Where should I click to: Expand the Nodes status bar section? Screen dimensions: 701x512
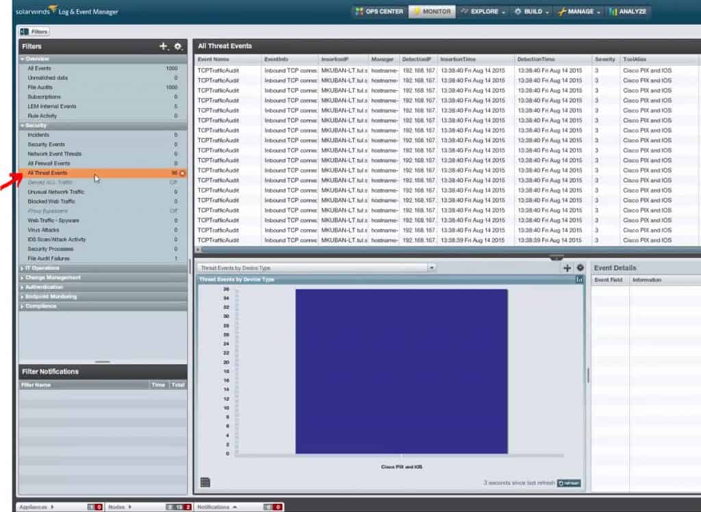point(120,507)
